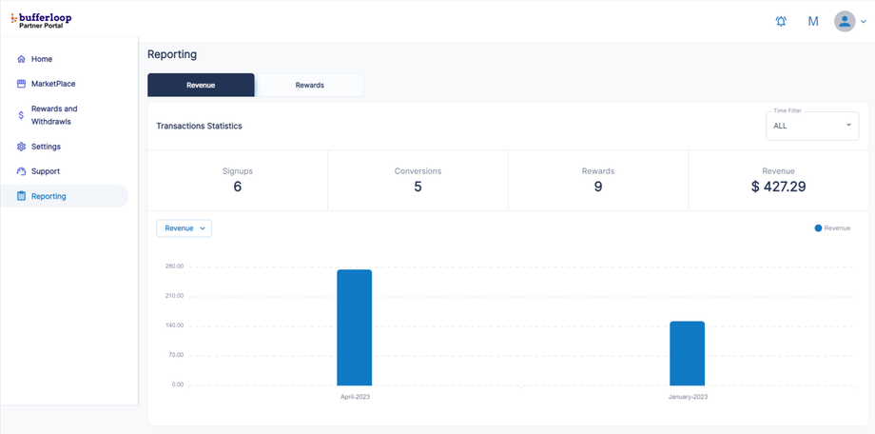875x434 pixels.
Task: Click the 140.00 y-axis label
Action: point(174,325)
